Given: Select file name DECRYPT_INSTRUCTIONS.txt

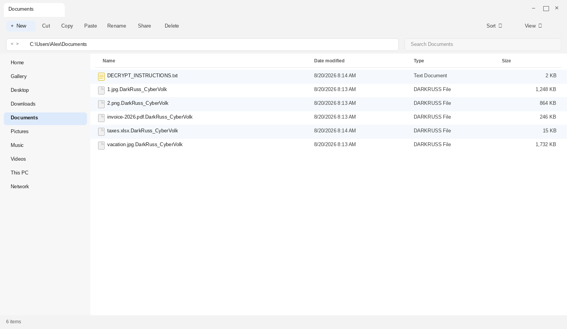Looking at the screenshot, I should tap(143, 76).
